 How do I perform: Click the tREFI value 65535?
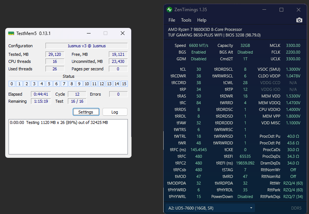tap(245, 156)
